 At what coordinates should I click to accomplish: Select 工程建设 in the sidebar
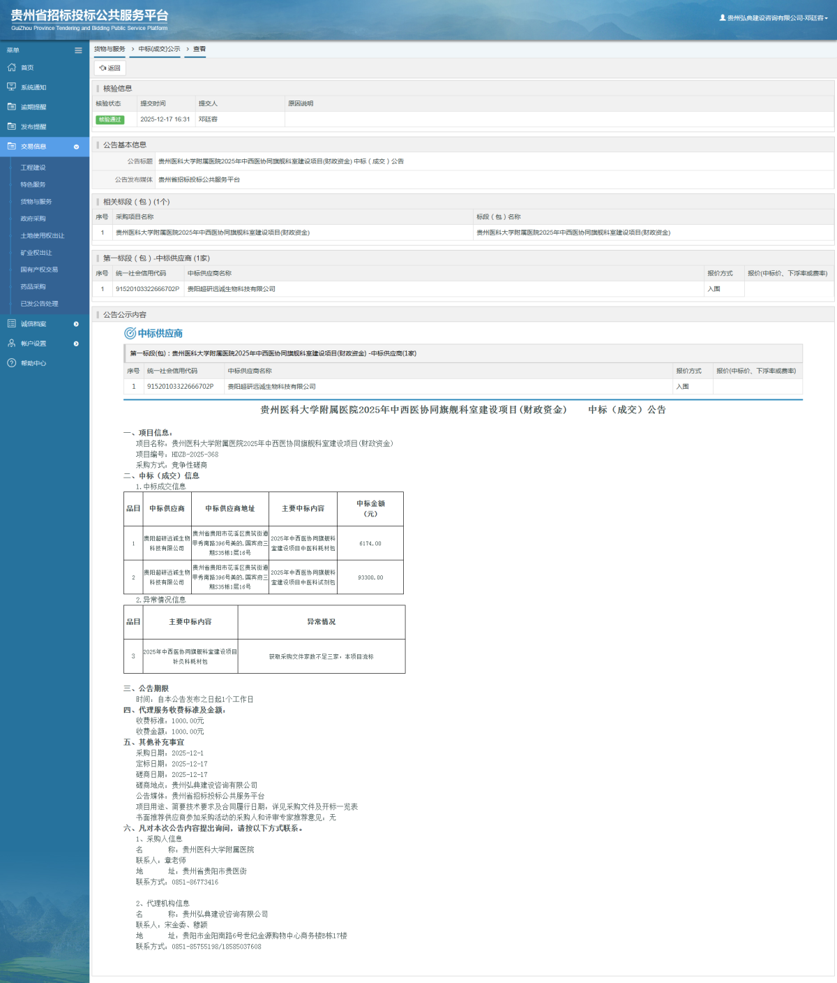[x=33, y=168]
